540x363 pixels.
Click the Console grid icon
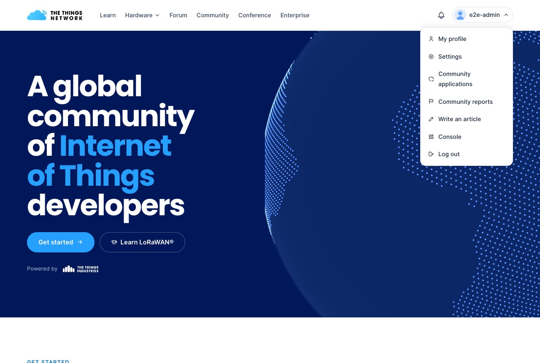[x=431, y=137]
